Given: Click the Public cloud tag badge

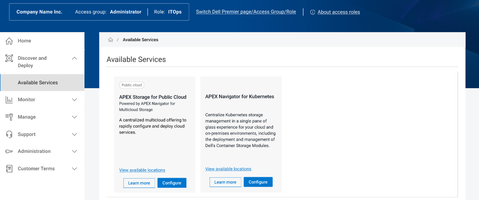Looking at the screenshot, I should [x=132, y=85].
